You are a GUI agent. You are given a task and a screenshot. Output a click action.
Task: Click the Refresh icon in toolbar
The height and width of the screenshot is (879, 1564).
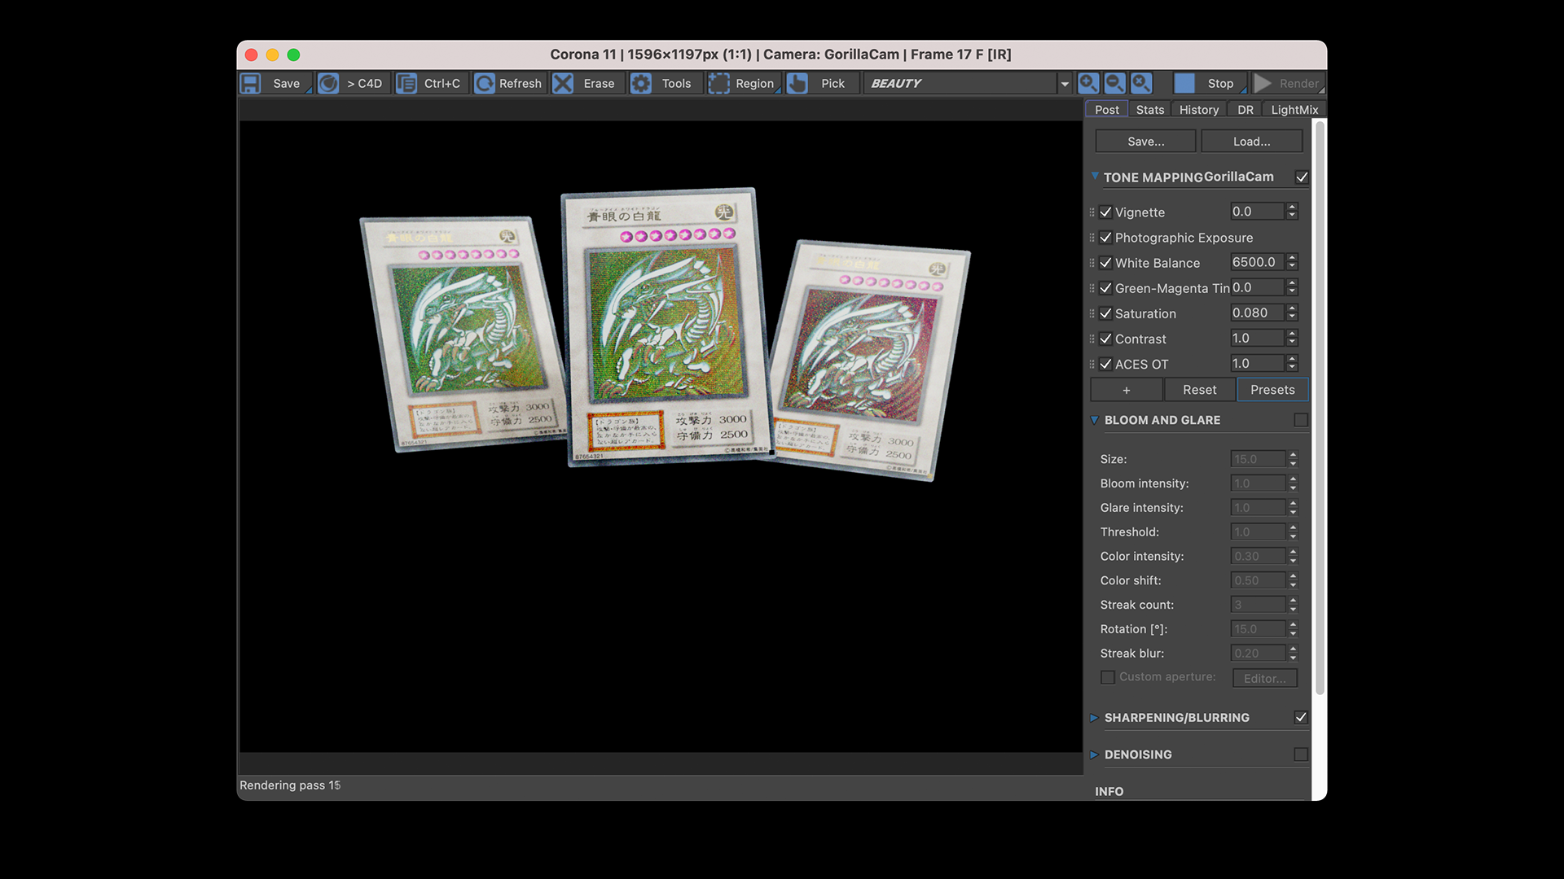click(484, 83)
